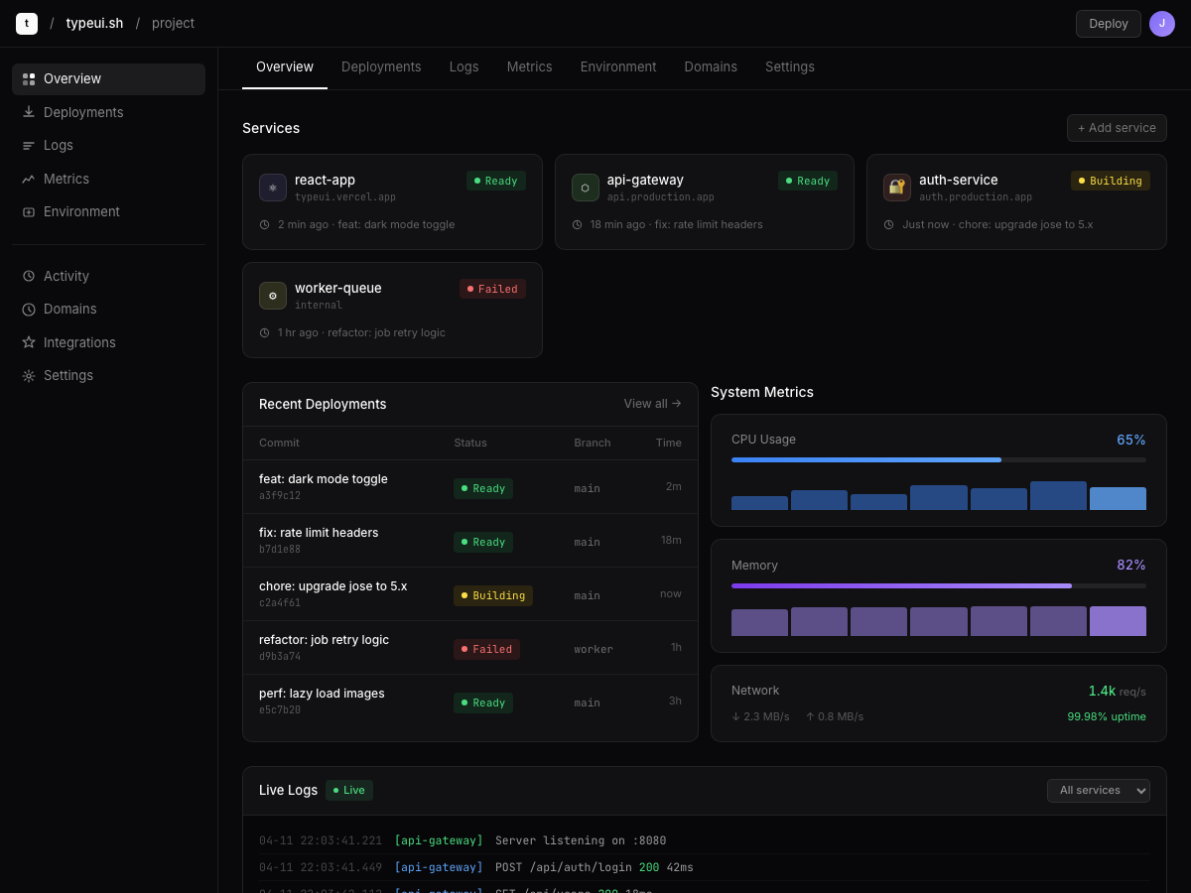Click the Settings gear icon in sidebar
The height and width of the screenshot is (893, 1191).
coord(29,376)
